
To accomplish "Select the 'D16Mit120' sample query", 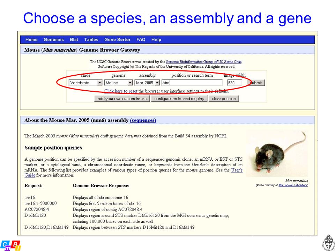I will pos(35,215).
